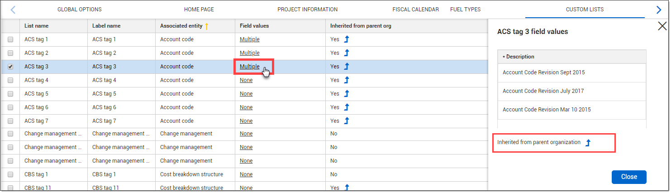Select the CBS tag 1 row checkbox
The height and width of the screenshot is (193, 671).
point(10,175)
